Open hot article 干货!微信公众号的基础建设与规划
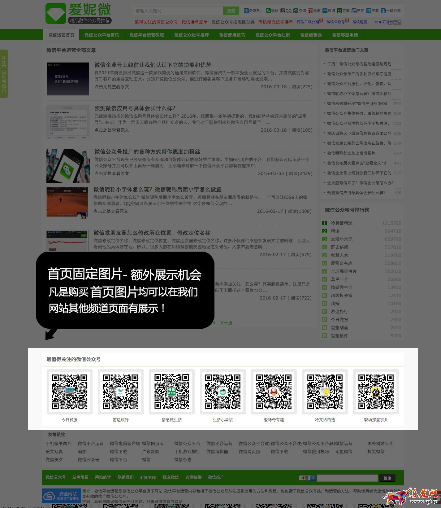 [359, 64]
